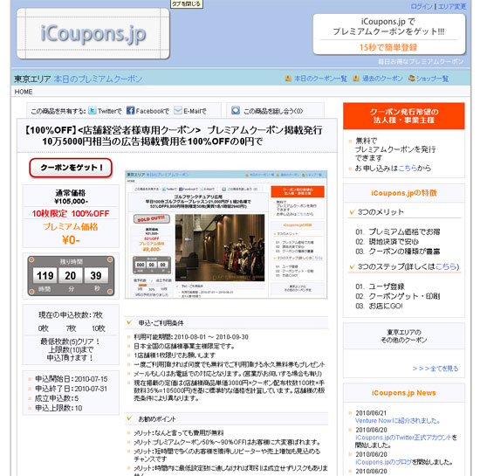The height and width of the screenshot is (476, 480).
Task: Go to the HOME breadcrumb
Action: coord(24,92)
